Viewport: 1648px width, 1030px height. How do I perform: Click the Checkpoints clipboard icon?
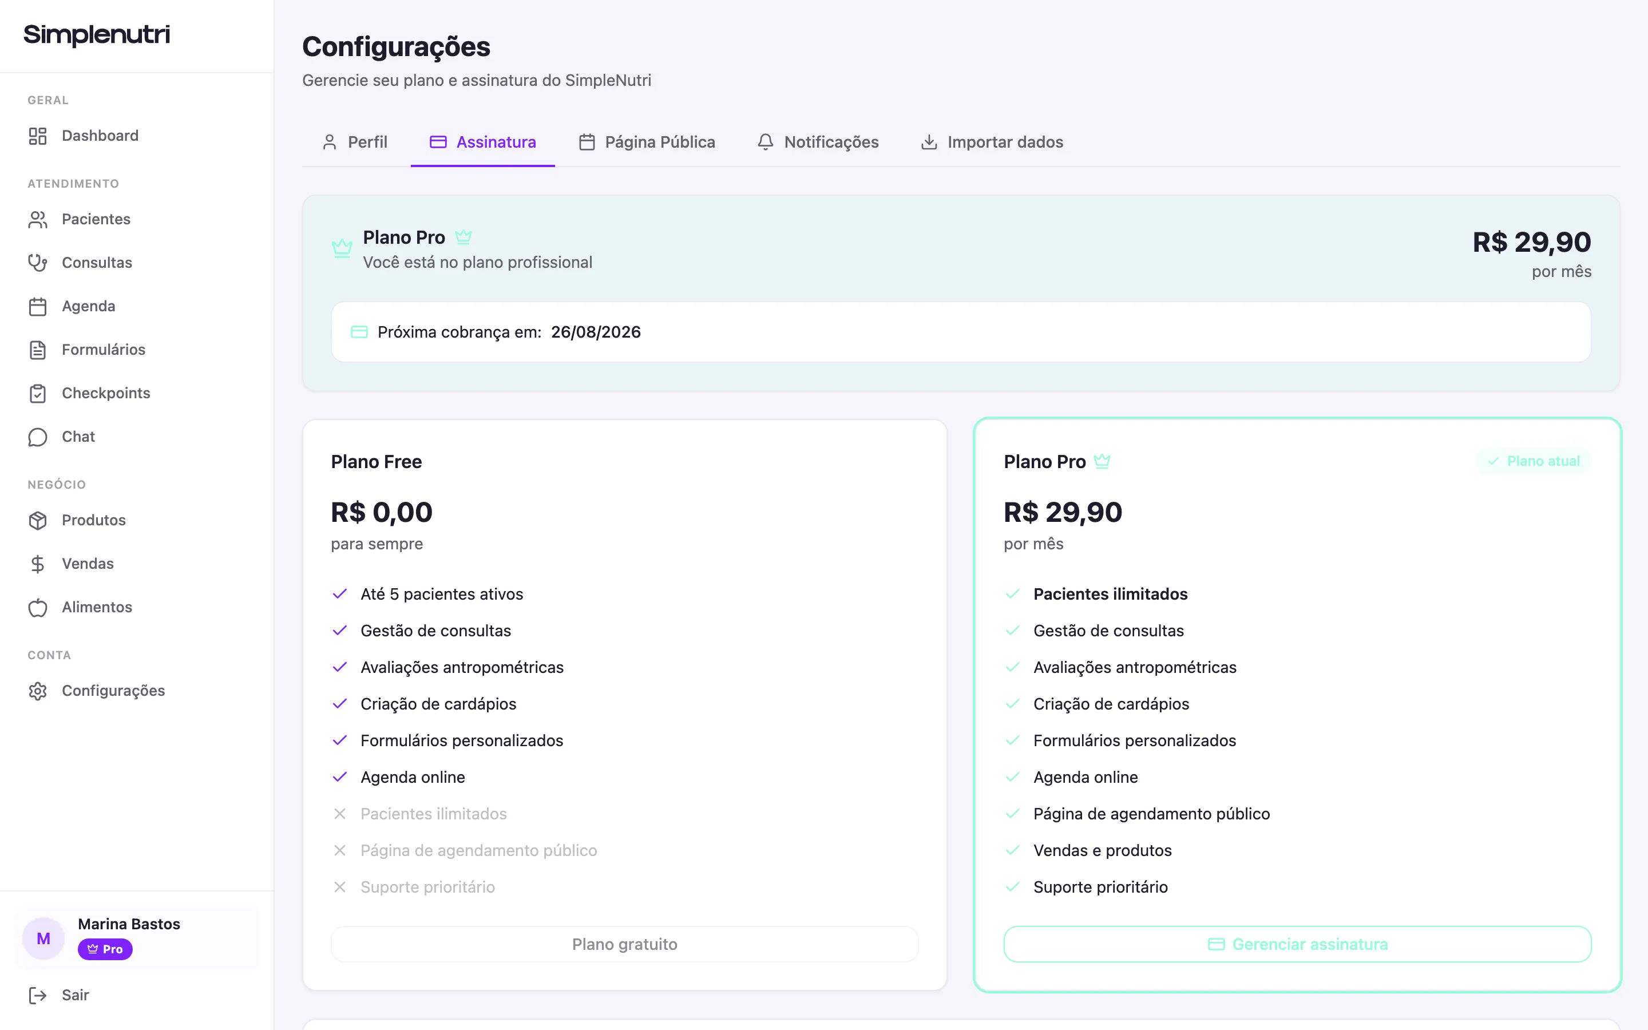pos(37,394)
